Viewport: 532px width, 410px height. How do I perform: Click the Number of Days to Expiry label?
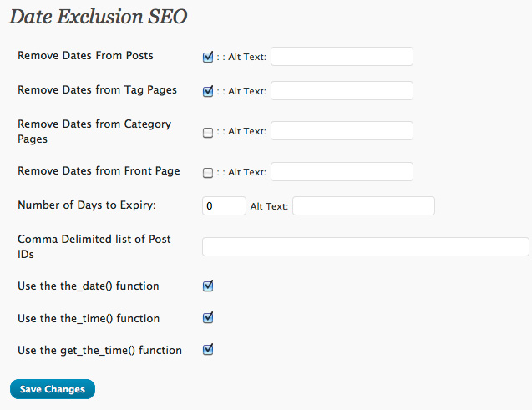(87, 205)
